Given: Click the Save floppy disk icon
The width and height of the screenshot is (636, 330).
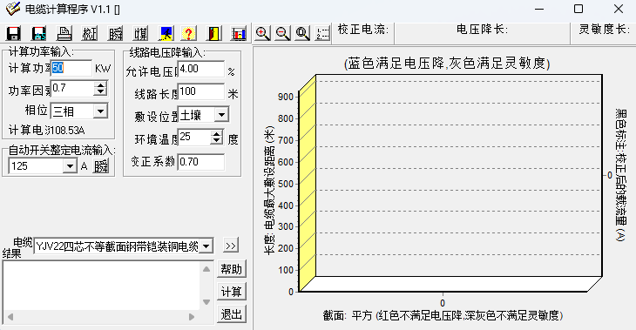Looking at the screenshot, I should 13,33.
